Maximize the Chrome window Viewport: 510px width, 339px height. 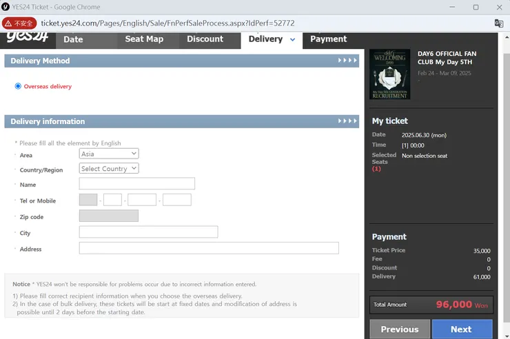click(476, 7)
